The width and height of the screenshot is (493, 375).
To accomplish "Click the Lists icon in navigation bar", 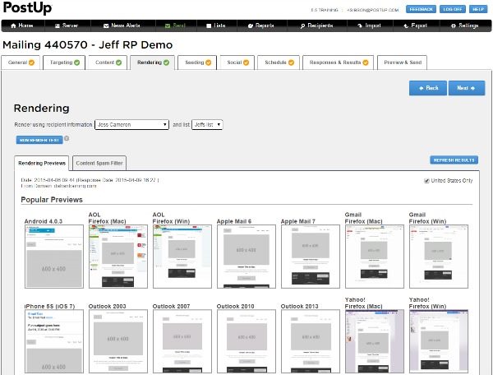I will pyautogui.click(x=209, y=25).
